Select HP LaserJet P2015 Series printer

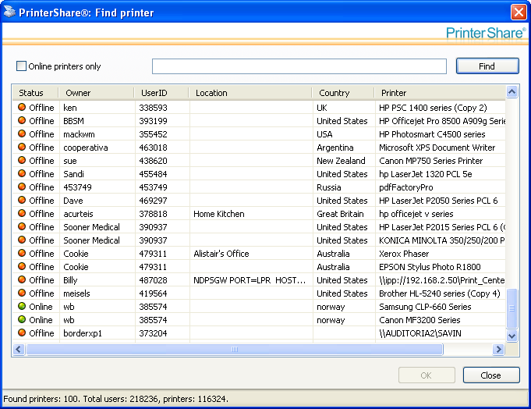(x=442, y=227)
